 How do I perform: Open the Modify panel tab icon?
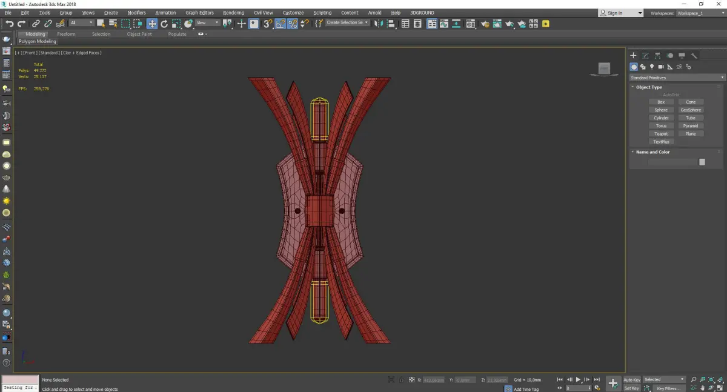[x=645, y=56]
